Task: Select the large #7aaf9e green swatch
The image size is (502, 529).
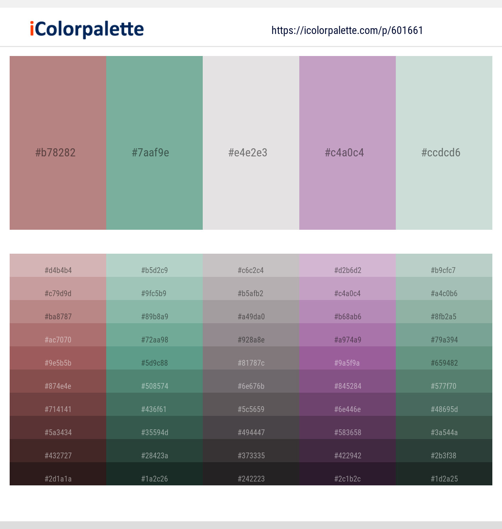Action: (154, 143)
